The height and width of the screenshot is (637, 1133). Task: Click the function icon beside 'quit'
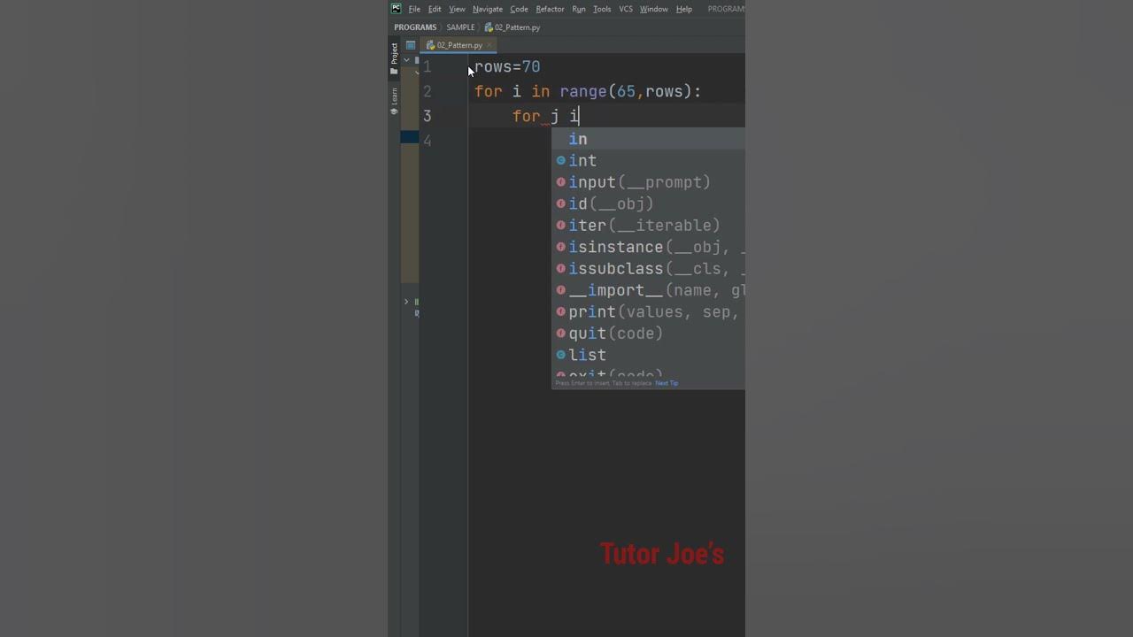(560, 334)
